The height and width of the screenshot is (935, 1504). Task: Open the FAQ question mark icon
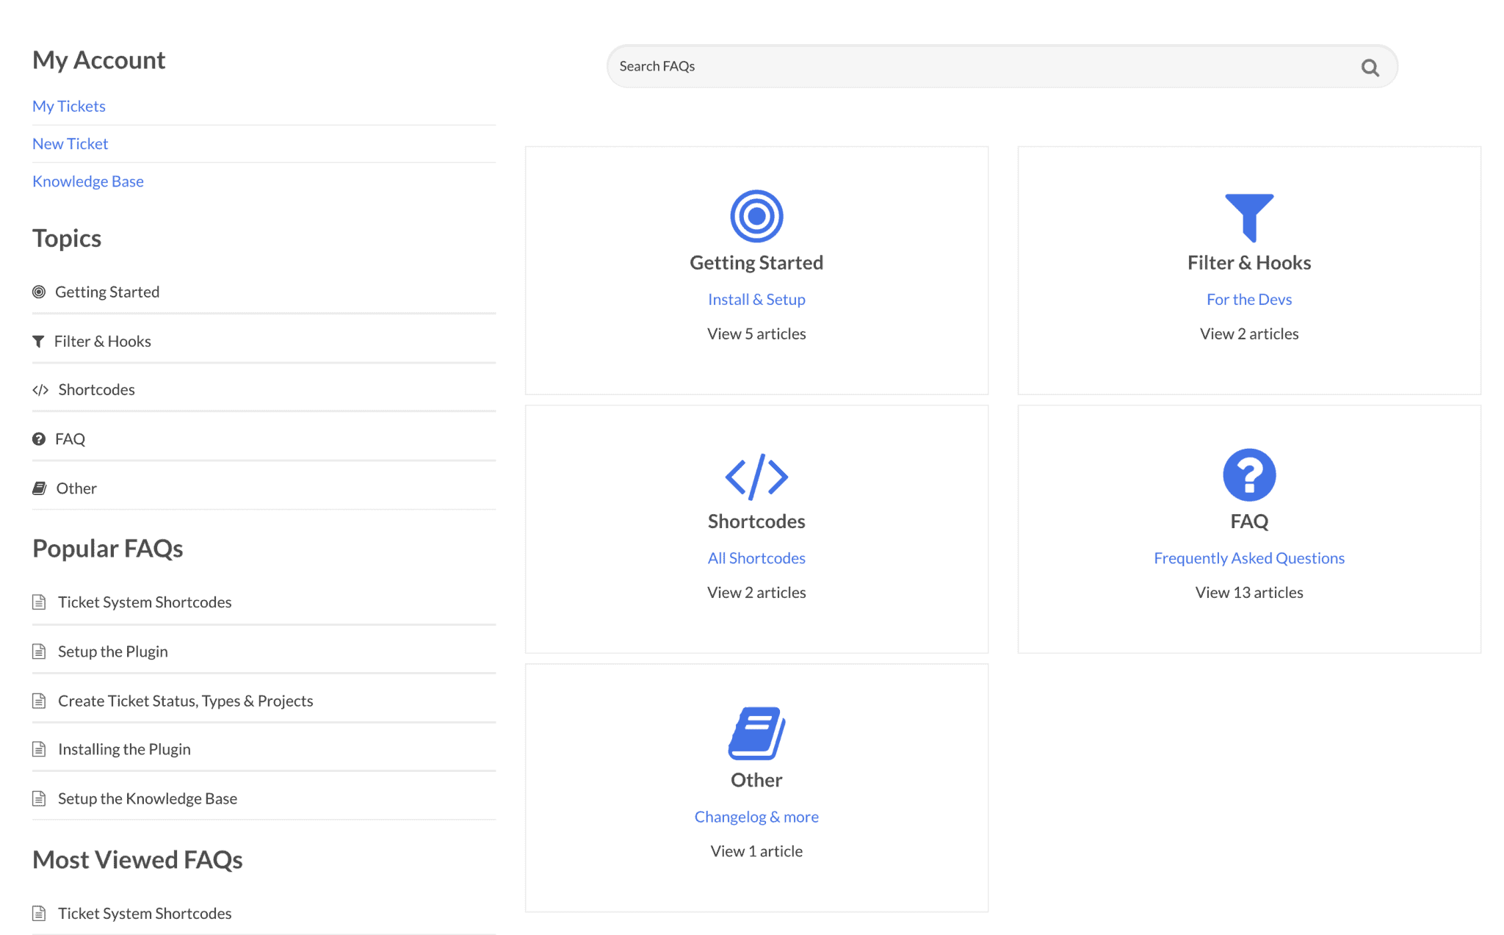point(1248,475)
